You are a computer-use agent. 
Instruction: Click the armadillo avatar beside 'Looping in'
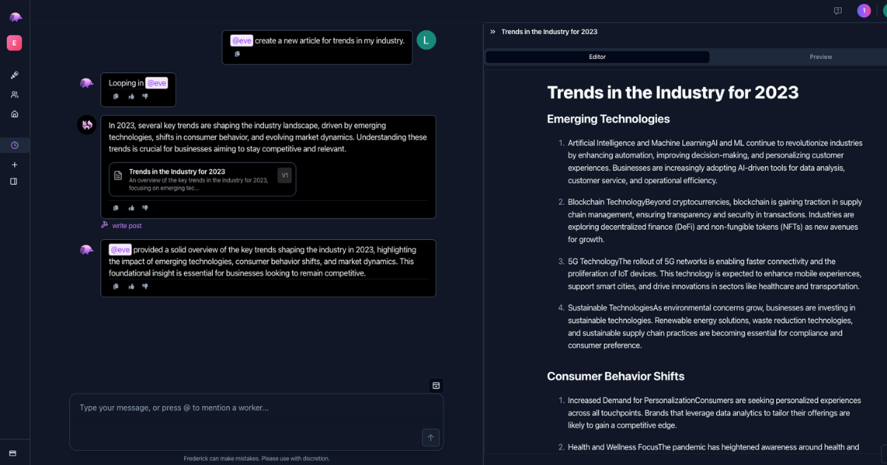(x=87, y=83)
